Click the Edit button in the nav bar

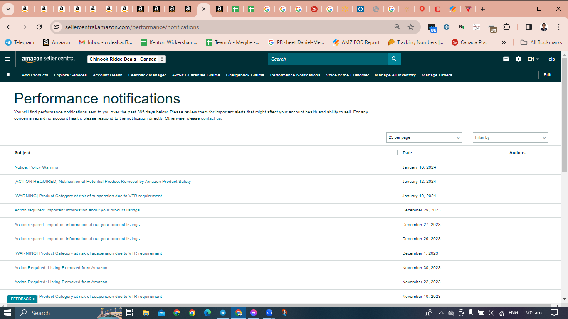547,75
